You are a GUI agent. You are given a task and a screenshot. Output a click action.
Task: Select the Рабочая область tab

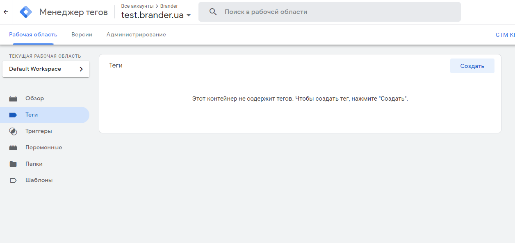pyautogui.click(x=33, y=35)
